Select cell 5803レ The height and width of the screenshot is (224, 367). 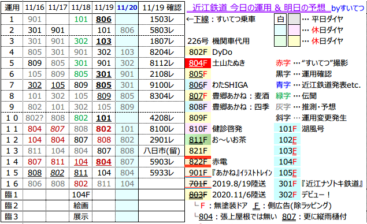click(x=162, y=30)
